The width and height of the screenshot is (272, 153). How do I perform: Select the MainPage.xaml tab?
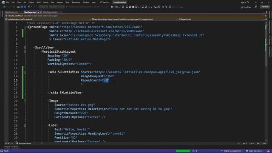[30, 12]
